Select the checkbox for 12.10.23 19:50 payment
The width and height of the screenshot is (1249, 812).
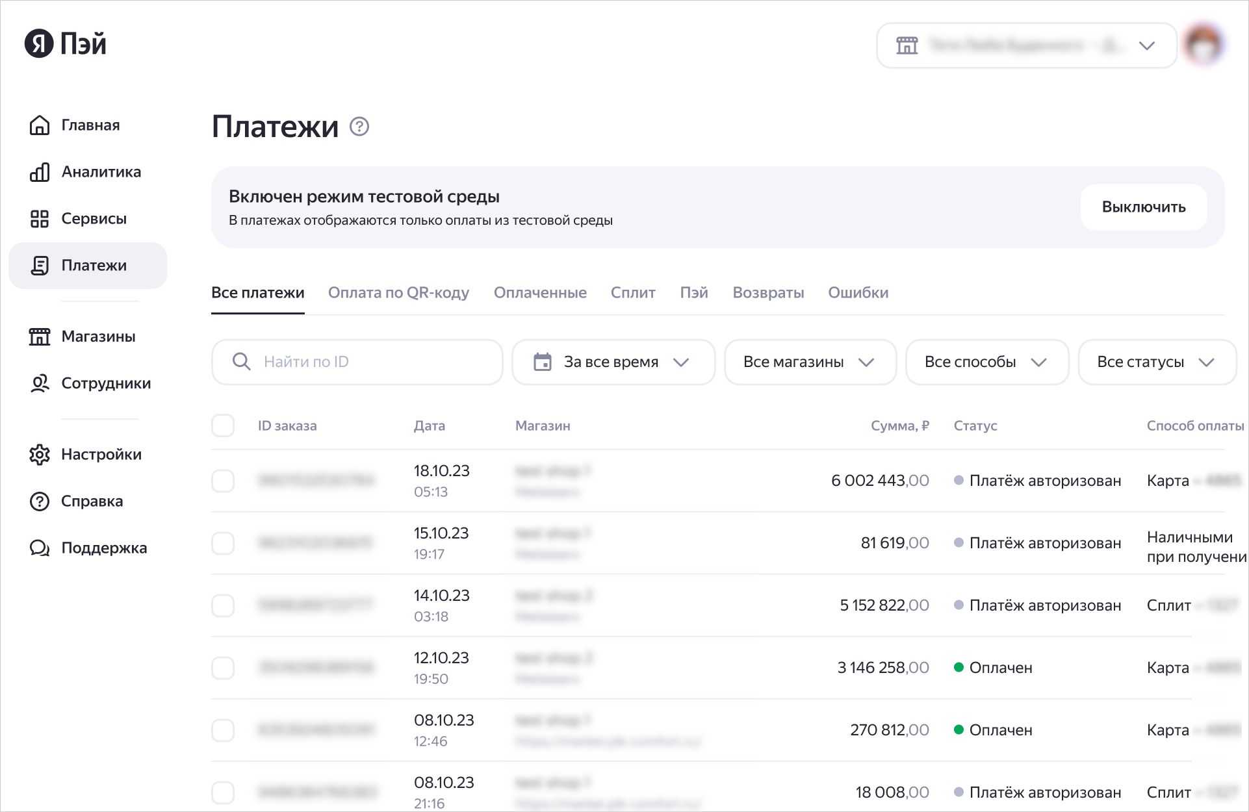click(223, 668)
